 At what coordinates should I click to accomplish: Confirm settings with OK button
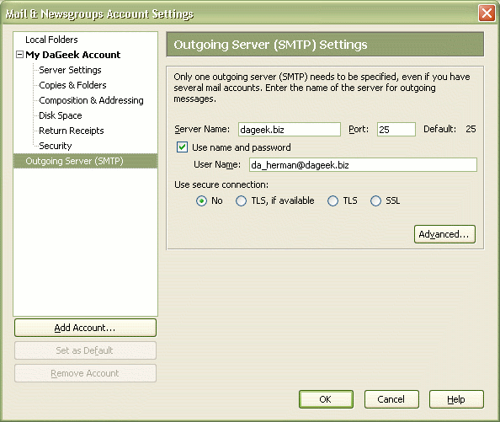pos(326,399)
